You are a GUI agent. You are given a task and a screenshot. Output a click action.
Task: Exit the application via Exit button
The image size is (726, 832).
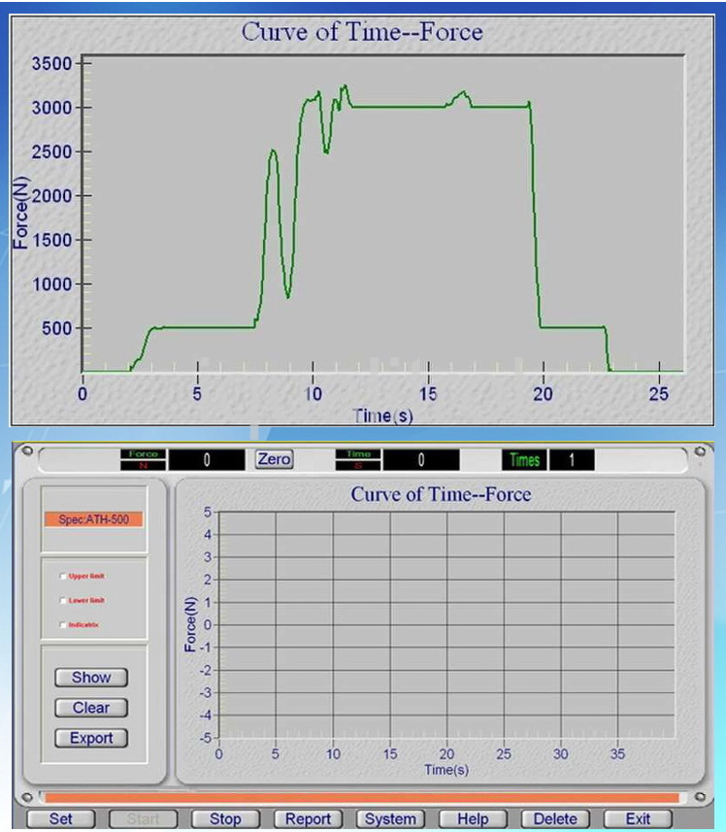638,818
